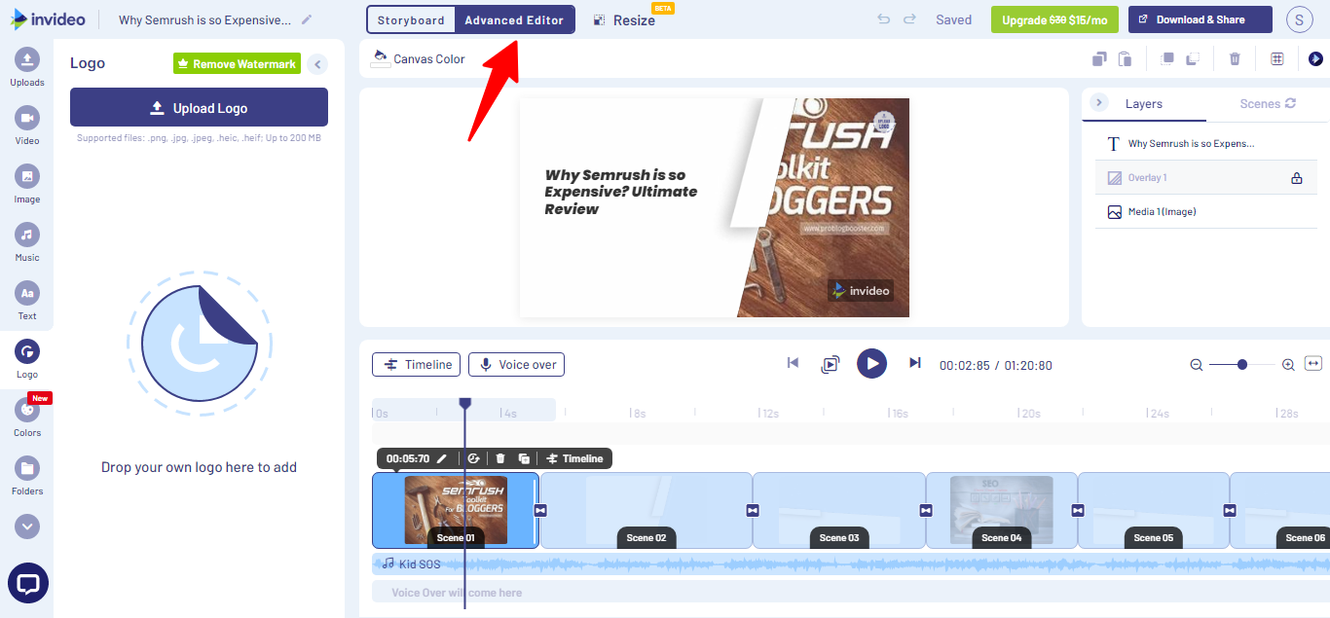Select the Scene 01 thumbnail
The height and width of the screenshot is (618, 1330).
pos(456,510)
